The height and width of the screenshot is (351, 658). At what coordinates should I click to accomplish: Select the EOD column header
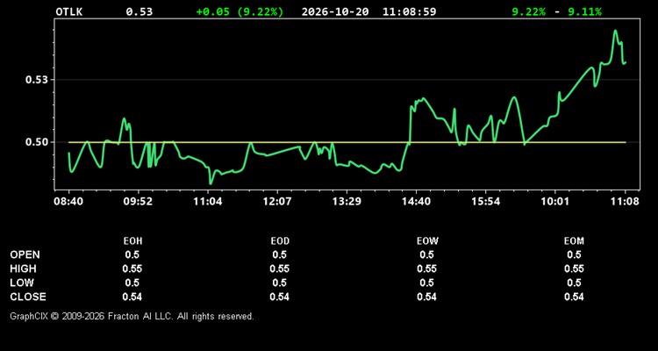(x=280, y=241)
